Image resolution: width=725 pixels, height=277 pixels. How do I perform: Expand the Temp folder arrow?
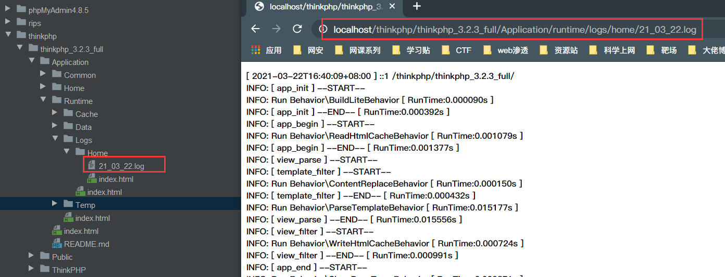click(x=55, y=204)
